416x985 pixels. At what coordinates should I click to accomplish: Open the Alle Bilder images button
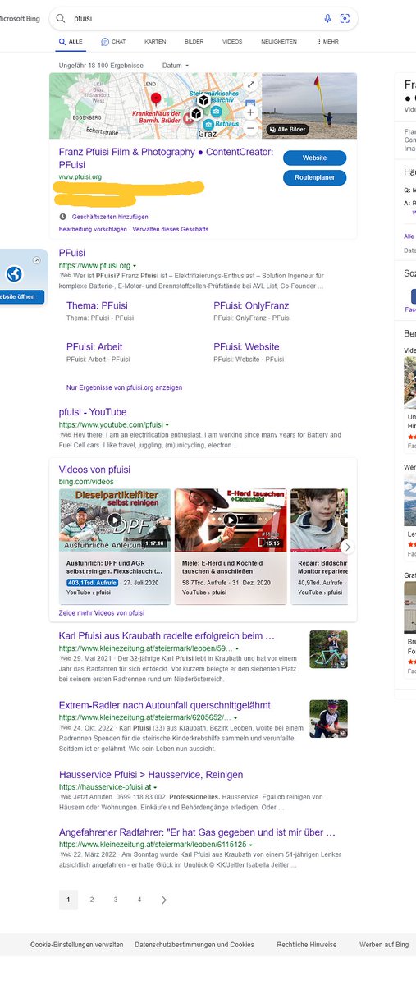click(286, 130)
